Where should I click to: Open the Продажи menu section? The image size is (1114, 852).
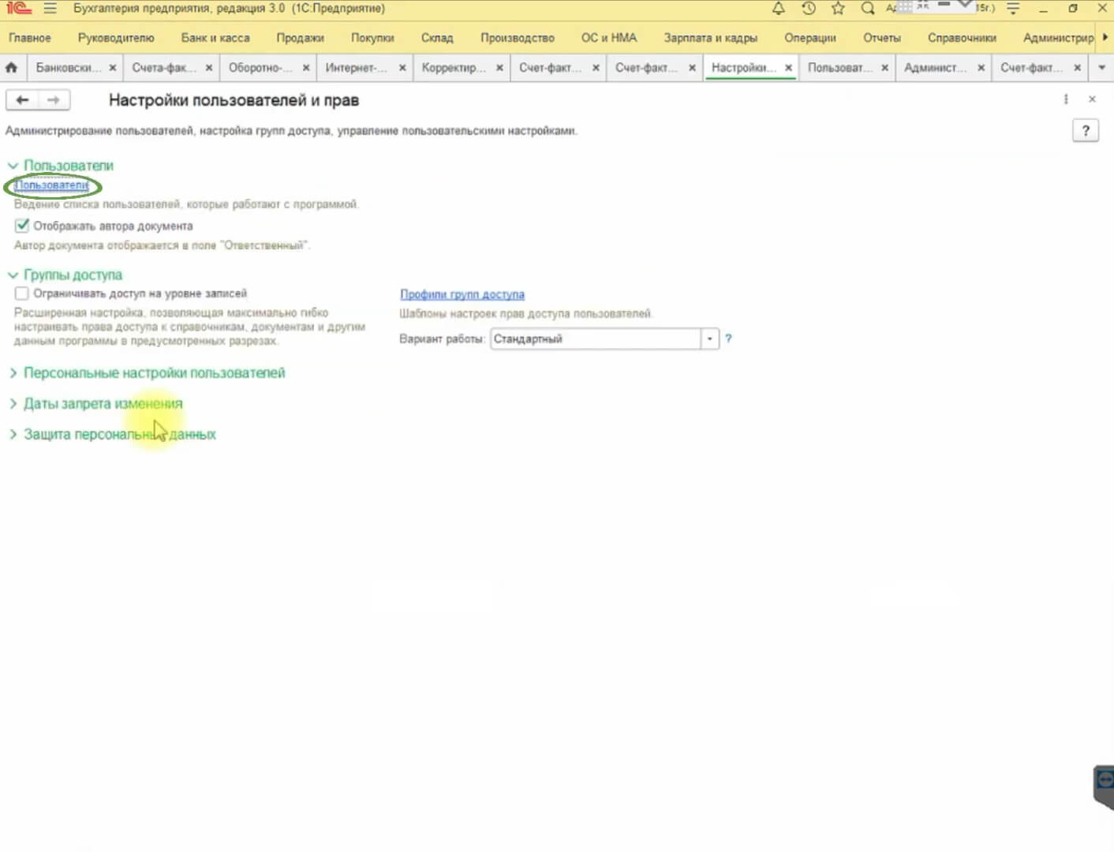[300, 38]
